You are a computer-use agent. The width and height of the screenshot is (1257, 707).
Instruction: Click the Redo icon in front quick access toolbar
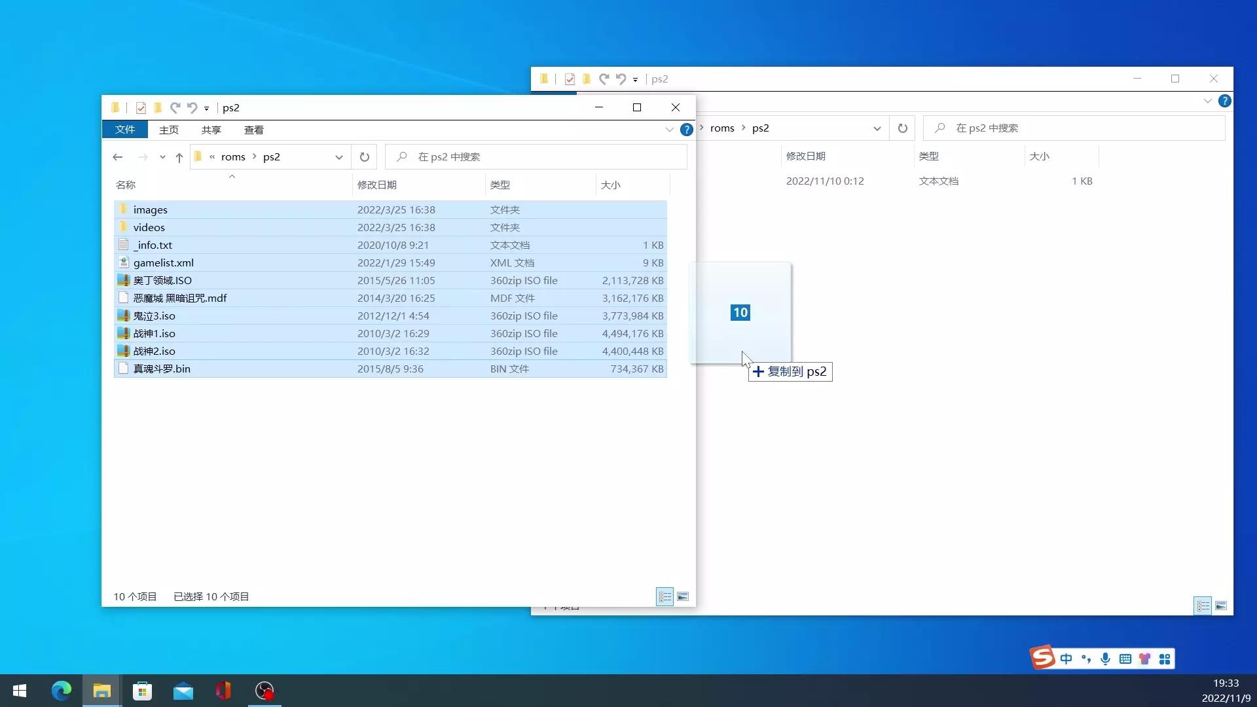coord(175,108)
